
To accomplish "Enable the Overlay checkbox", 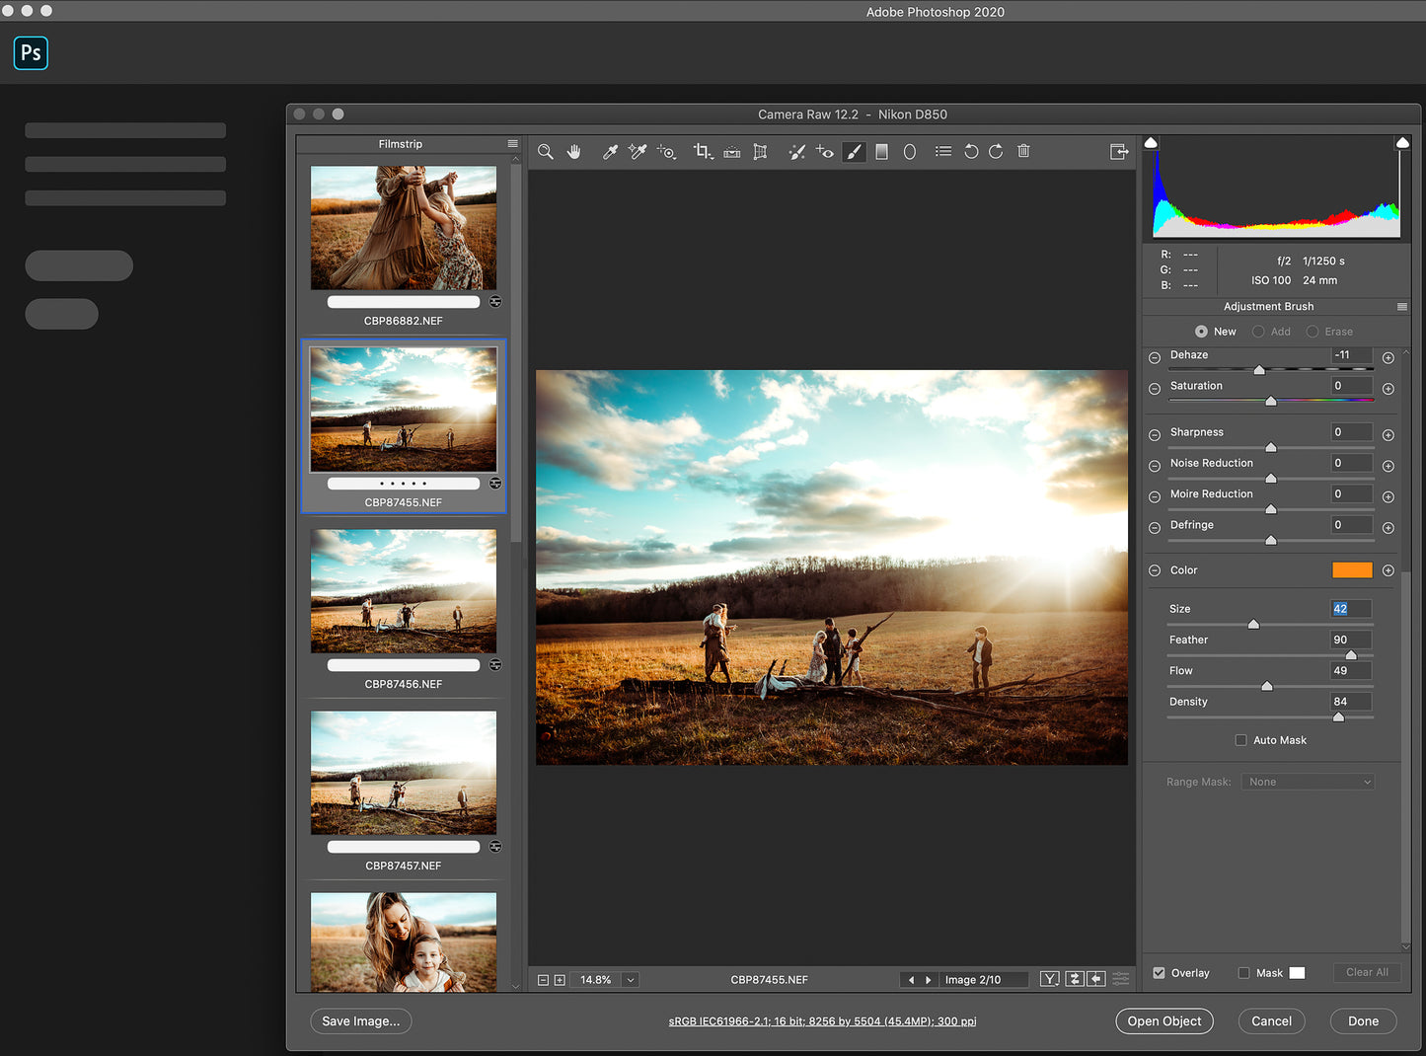I will (1159, 973).
